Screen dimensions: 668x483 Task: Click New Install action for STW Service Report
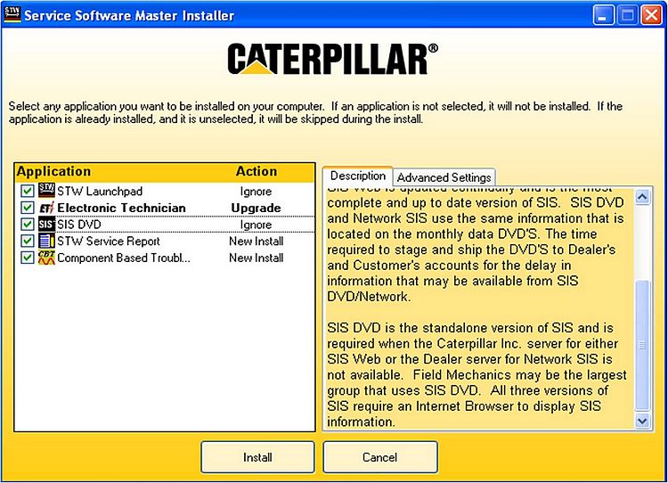[x=256, y=241]
